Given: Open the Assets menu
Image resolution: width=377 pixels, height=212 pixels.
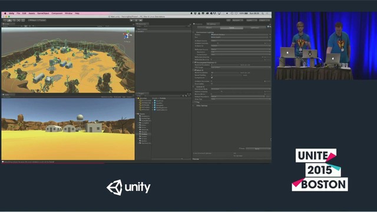Looking at the screenshot, I should (x=32, y=14).
